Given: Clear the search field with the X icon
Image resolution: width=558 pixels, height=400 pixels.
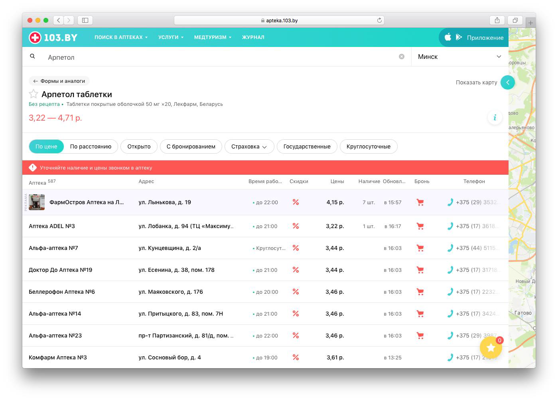Looking at the screenshot, I should tap(401, 57).
